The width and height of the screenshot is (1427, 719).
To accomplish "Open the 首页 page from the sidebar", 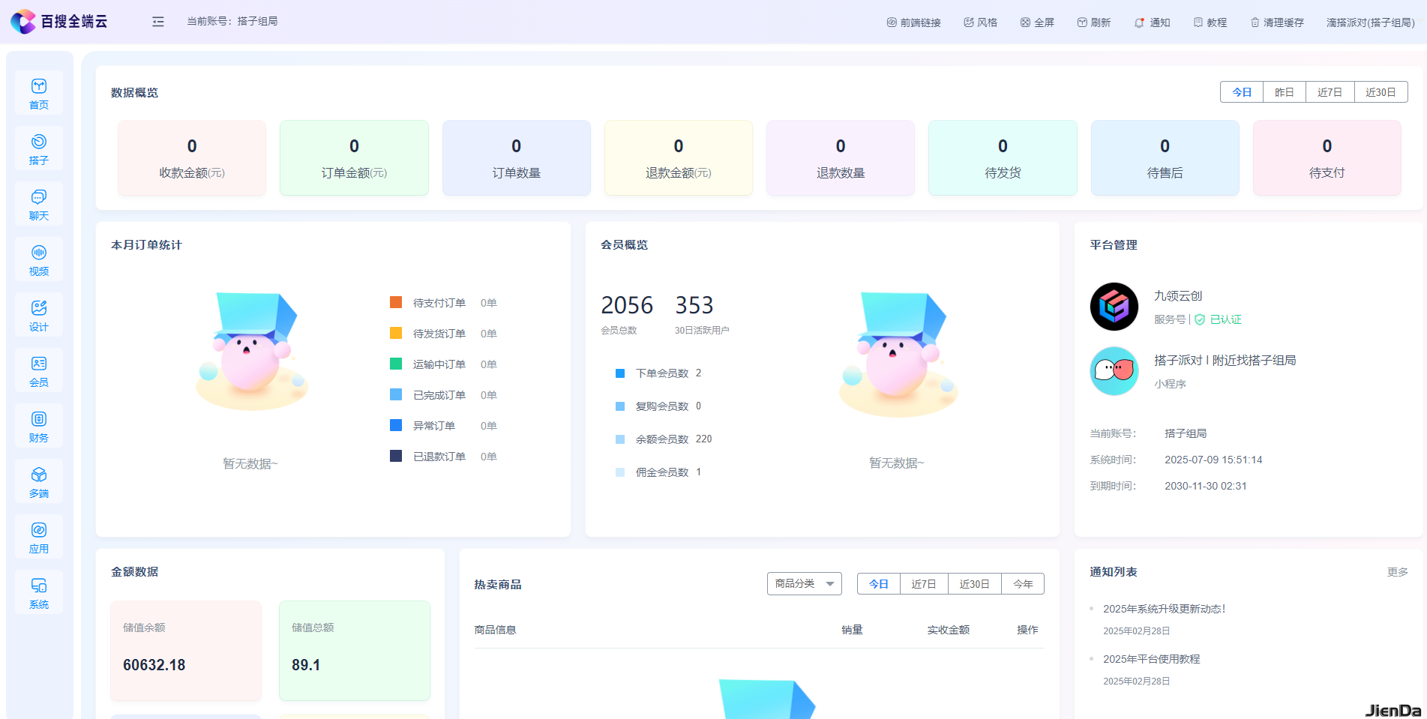I will 39,93.
